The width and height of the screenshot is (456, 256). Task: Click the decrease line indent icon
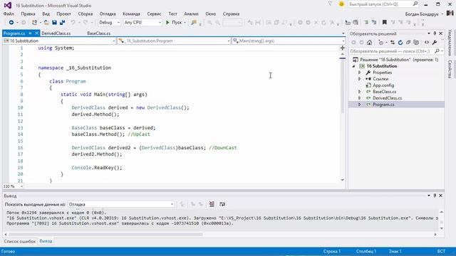pos(348,22)
